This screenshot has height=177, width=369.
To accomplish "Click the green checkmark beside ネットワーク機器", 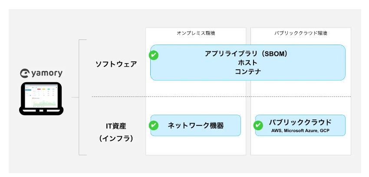I will (x=154, y=126).
